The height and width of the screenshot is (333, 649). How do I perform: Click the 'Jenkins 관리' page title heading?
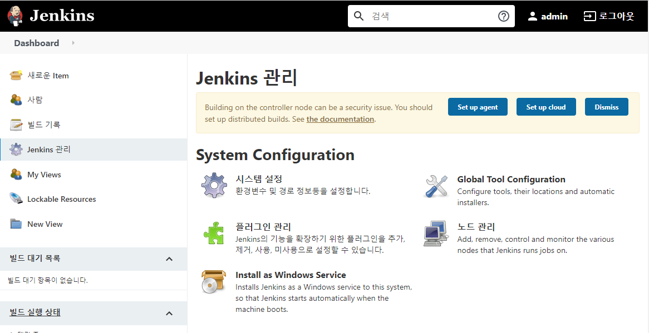coord(246,78)
